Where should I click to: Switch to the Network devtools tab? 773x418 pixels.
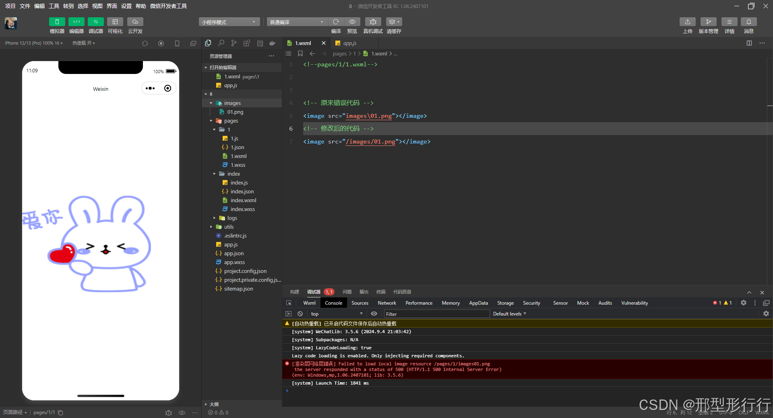tap(386, 303)
